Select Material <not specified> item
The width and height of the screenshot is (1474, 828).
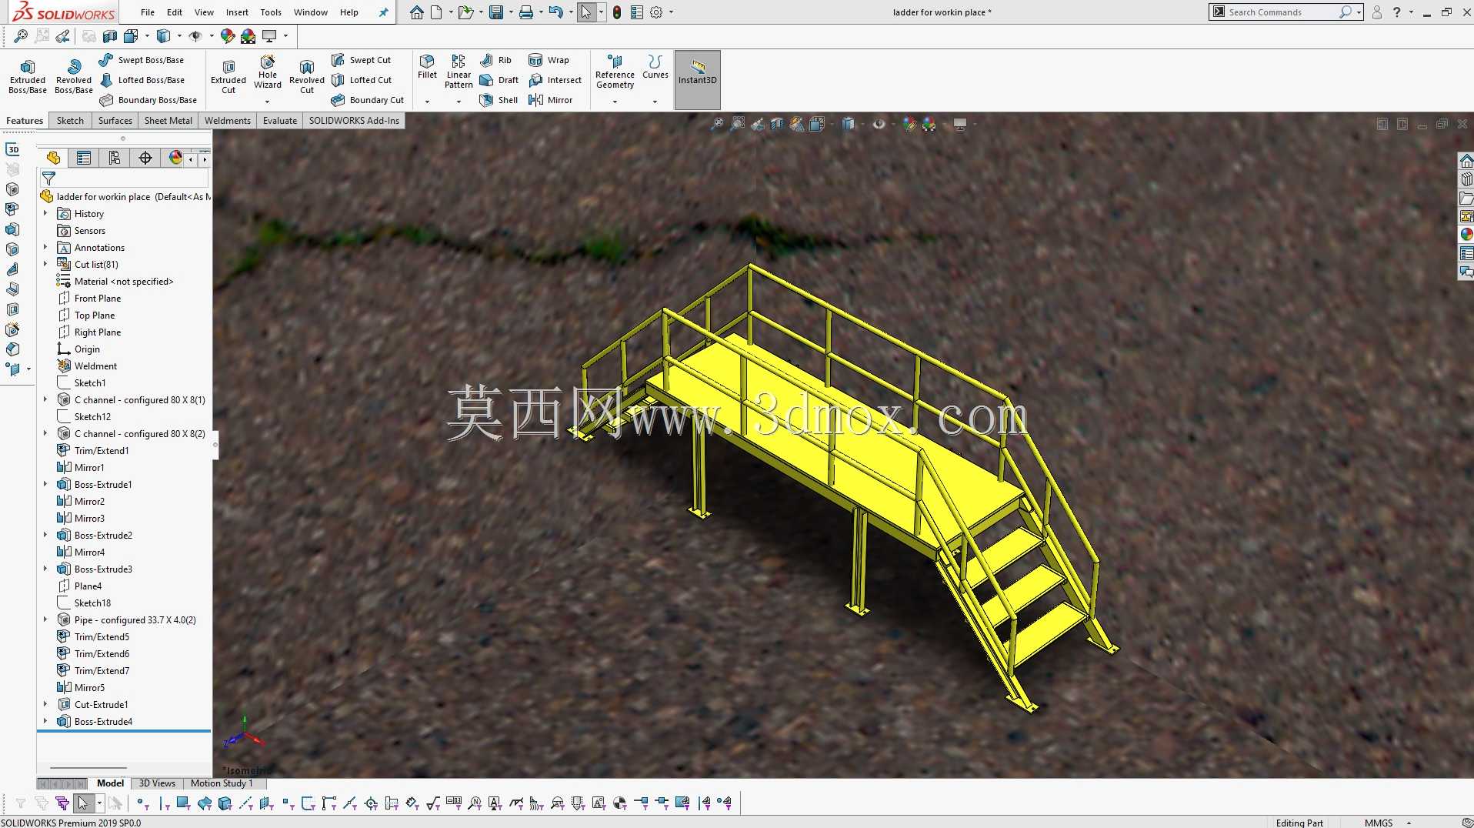124,282
